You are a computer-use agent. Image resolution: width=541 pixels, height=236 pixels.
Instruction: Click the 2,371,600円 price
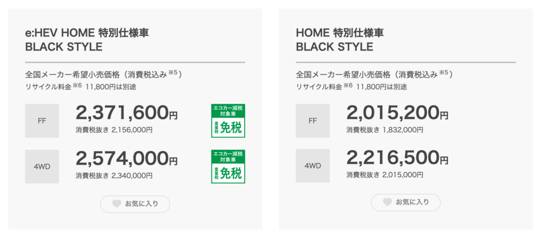pos(126,112)
